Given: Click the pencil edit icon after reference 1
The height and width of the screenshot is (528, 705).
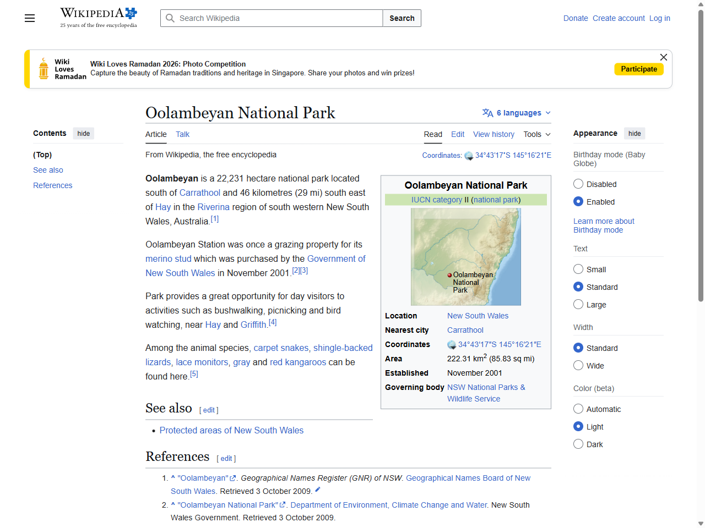Looking at the screenshot, I should tap(318, 490).
